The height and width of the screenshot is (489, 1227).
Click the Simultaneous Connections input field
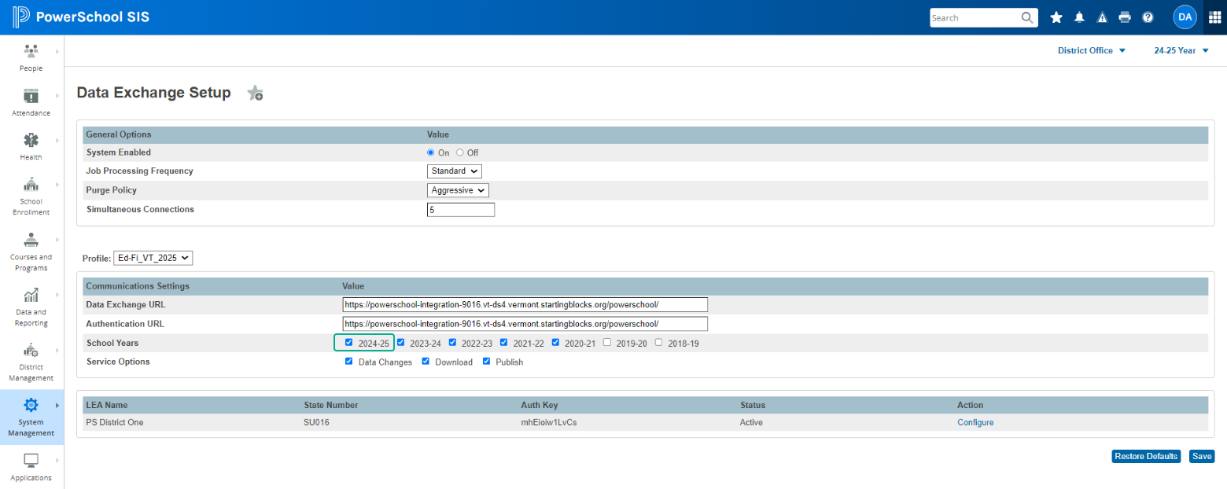coord(460,210)
